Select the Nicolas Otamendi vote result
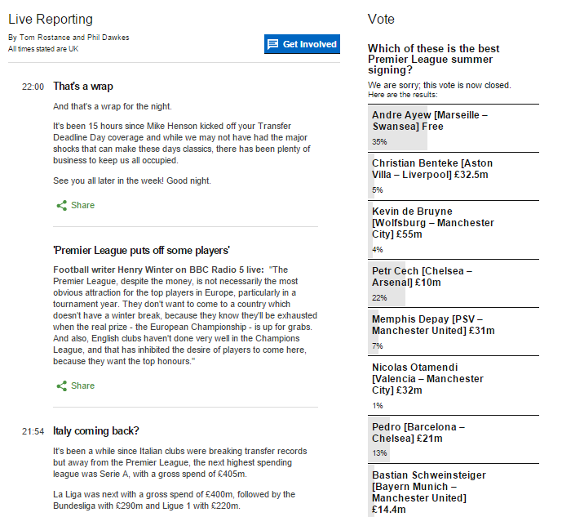The image size is (562, 517). point(454,386)
